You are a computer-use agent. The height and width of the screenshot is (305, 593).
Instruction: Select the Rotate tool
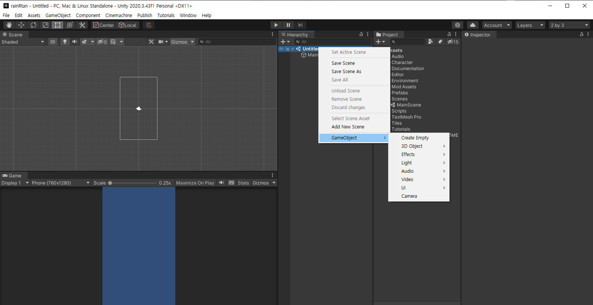pos(33,25)
